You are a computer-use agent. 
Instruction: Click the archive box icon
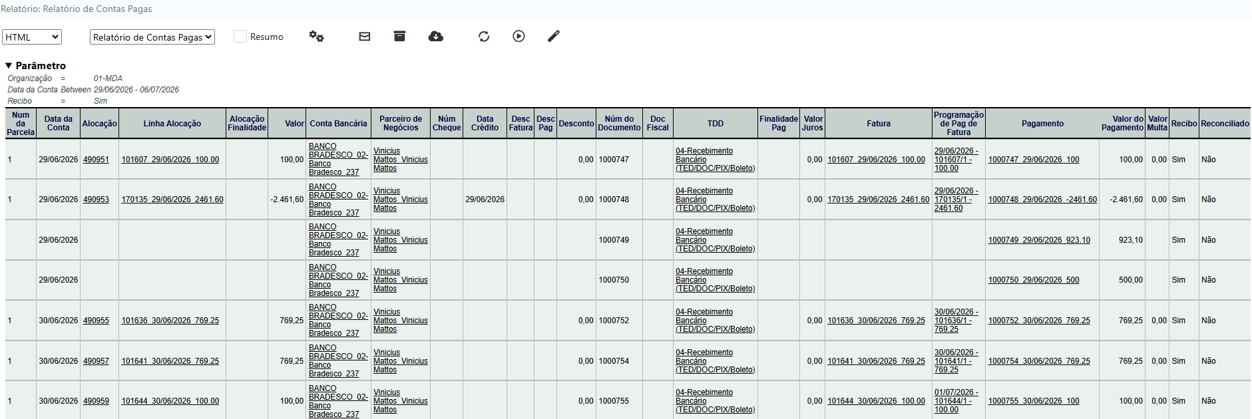[x=399, y=36]
